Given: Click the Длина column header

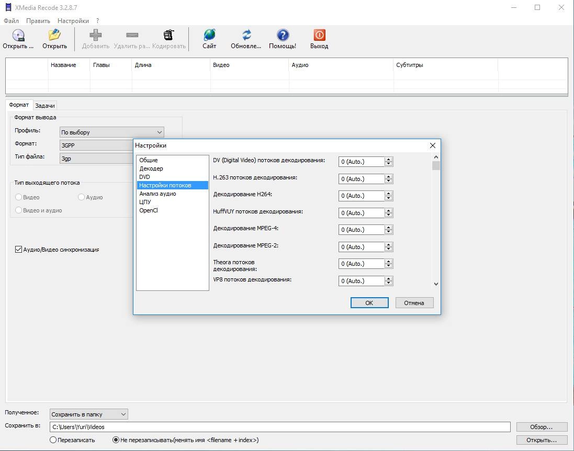Looking at the screenshot, I should click(171, 65).
